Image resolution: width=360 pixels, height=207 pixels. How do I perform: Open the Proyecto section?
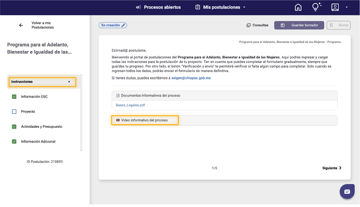tap(28, 112)
